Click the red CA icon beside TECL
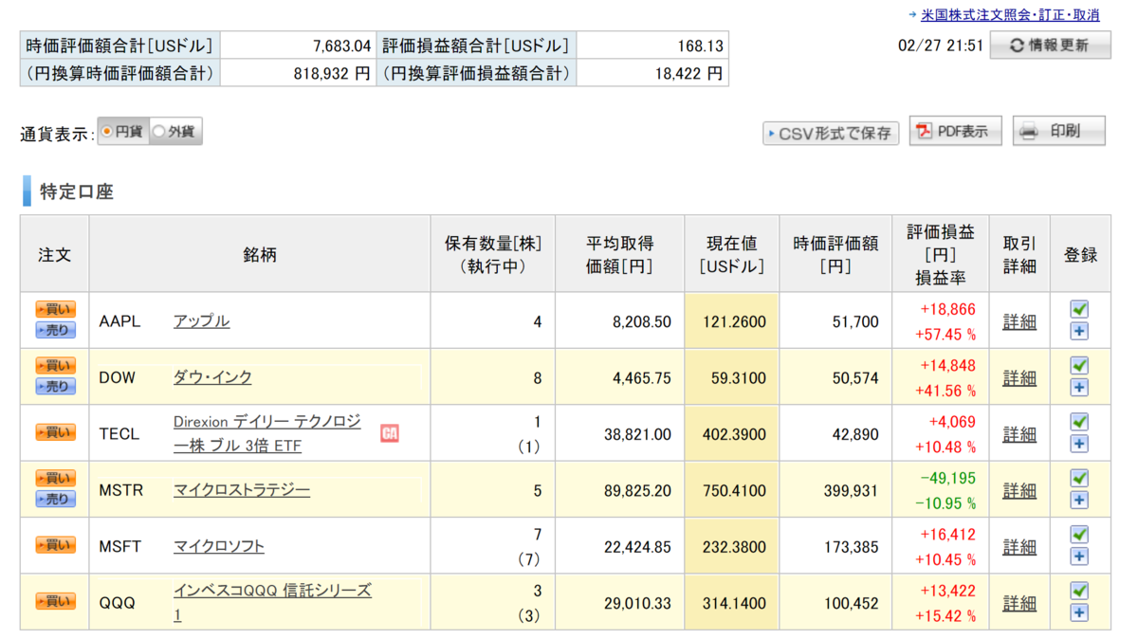 (x=389, y=433)
